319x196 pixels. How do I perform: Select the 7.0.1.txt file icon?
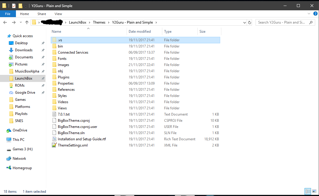coord(54,114)
